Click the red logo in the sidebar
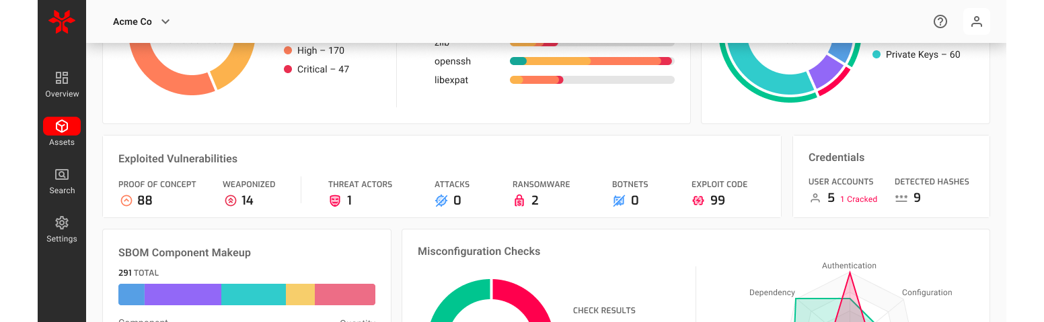Image resolution: width=1044 pixels, height=322 pixels. tap(62, 21)
